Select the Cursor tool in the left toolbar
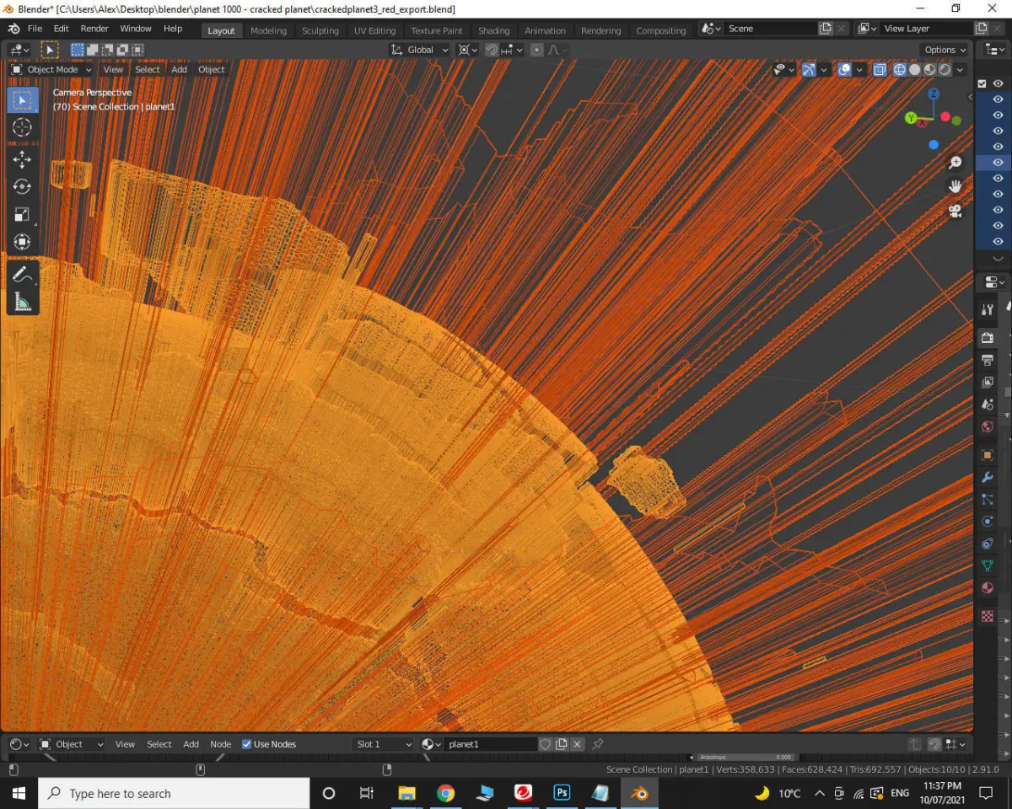The width and height of the screenshot is (1012, 809). point(23,127)
